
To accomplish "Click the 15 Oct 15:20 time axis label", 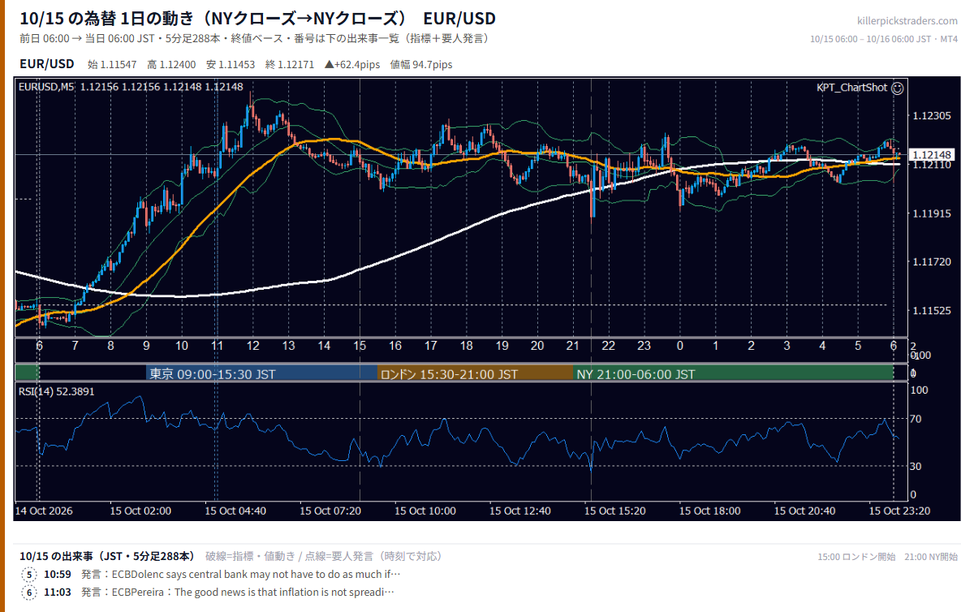I will coord(615,511).
